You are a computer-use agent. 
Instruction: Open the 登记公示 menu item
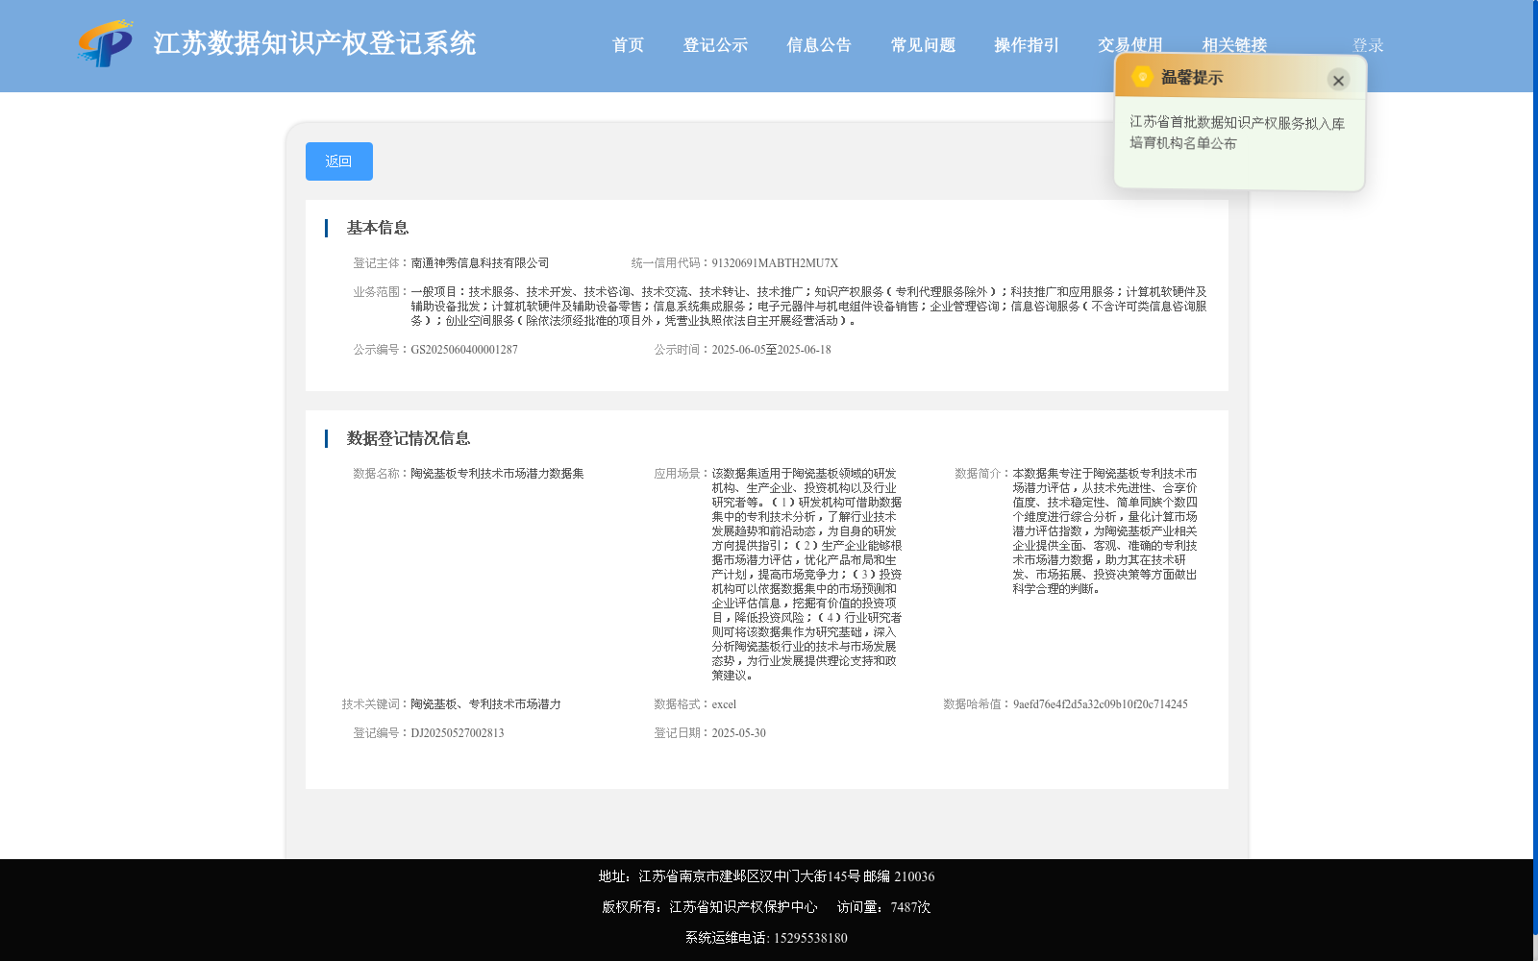[715, 45]
